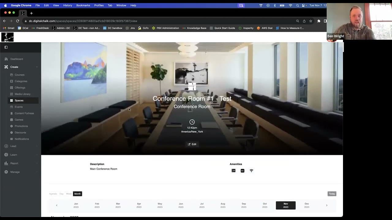Open the Gmail bookmark
Image resolution: width=392 pixels, height=220 pixels.
click(9, 28)
